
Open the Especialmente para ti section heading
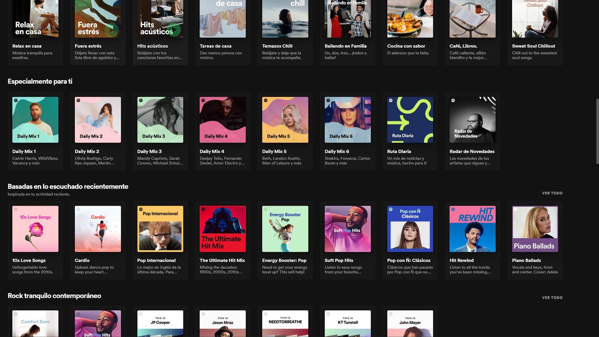point(40,82)
